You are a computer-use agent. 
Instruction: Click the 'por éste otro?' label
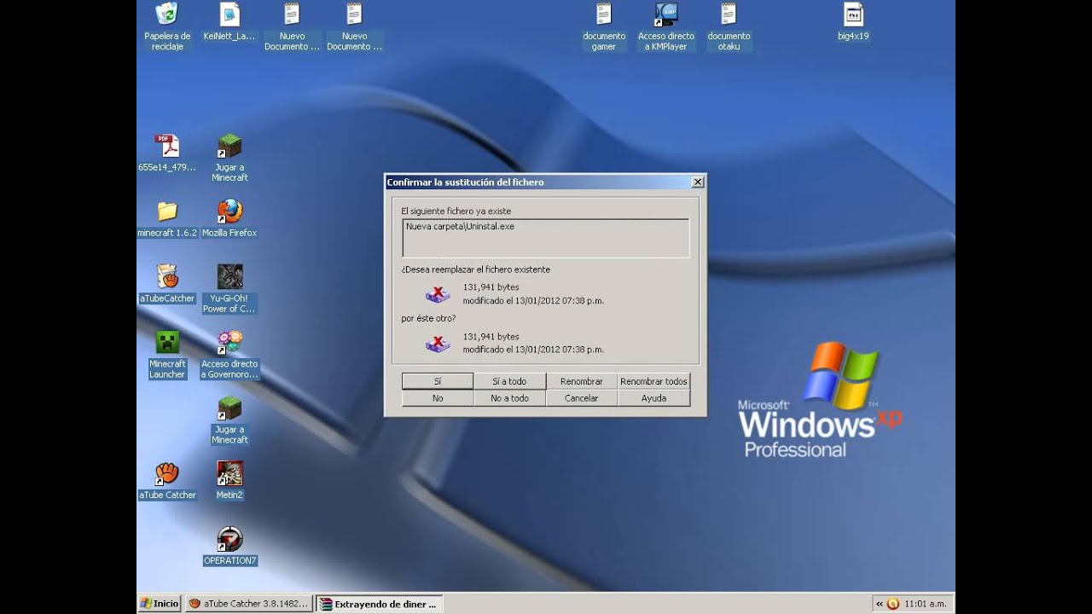tap(428, 318)
